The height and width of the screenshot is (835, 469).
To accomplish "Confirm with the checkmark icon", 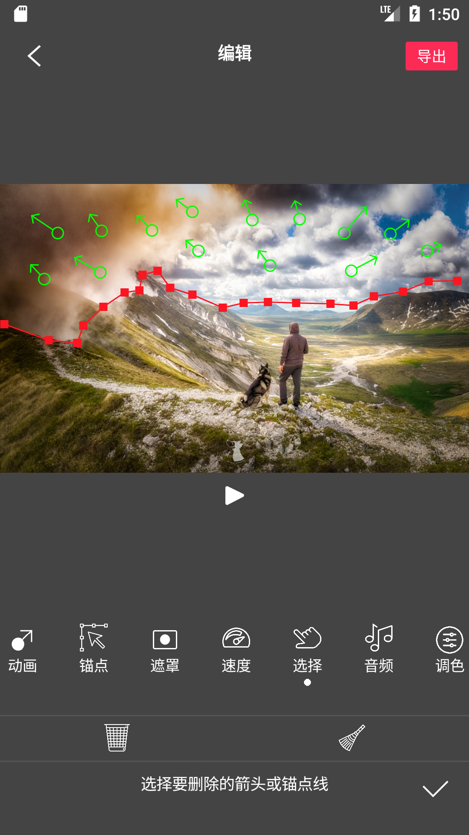I will click(x=435, y=788).
